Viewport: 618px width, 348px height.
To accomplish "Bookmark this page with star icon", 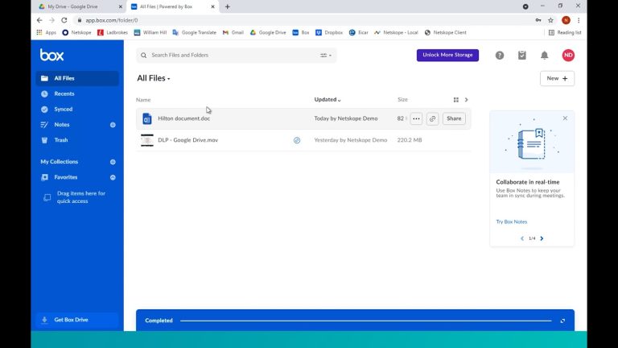I will pyautogui.click(x=550, y=20).
